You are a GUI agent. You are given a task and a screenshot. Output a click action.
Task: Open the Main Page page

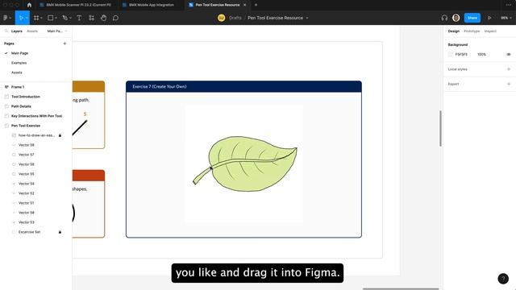(x=19, y=53)
